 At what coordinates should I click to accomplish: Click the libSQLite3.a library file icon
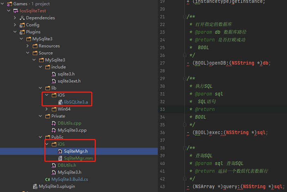pos(60,102)
